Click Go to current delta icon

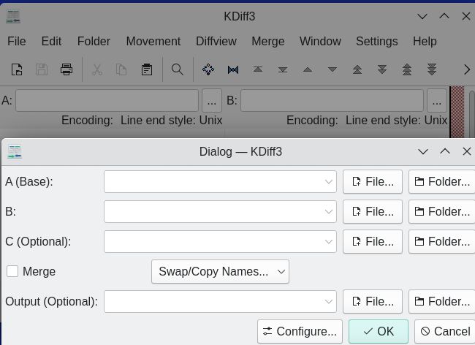coord(208,69)
